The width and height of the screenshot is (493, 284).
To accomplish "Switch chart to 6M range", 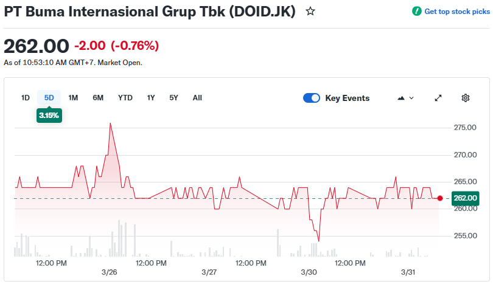I will pyautogui.click(x=98, y=98).
